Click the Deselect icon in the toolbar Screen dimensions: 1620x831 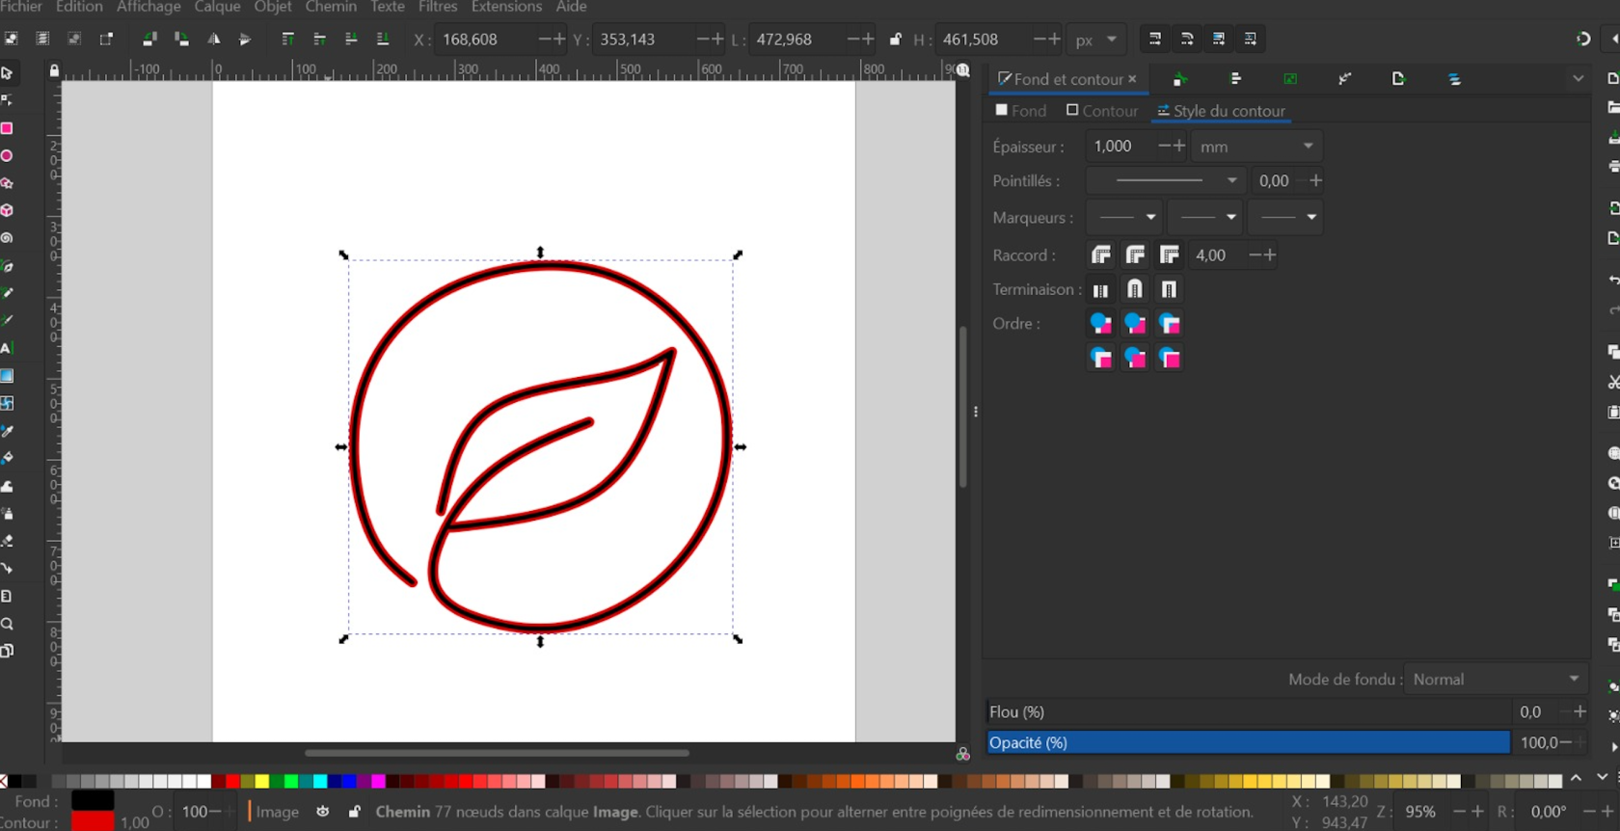click(x=74, y=39)
